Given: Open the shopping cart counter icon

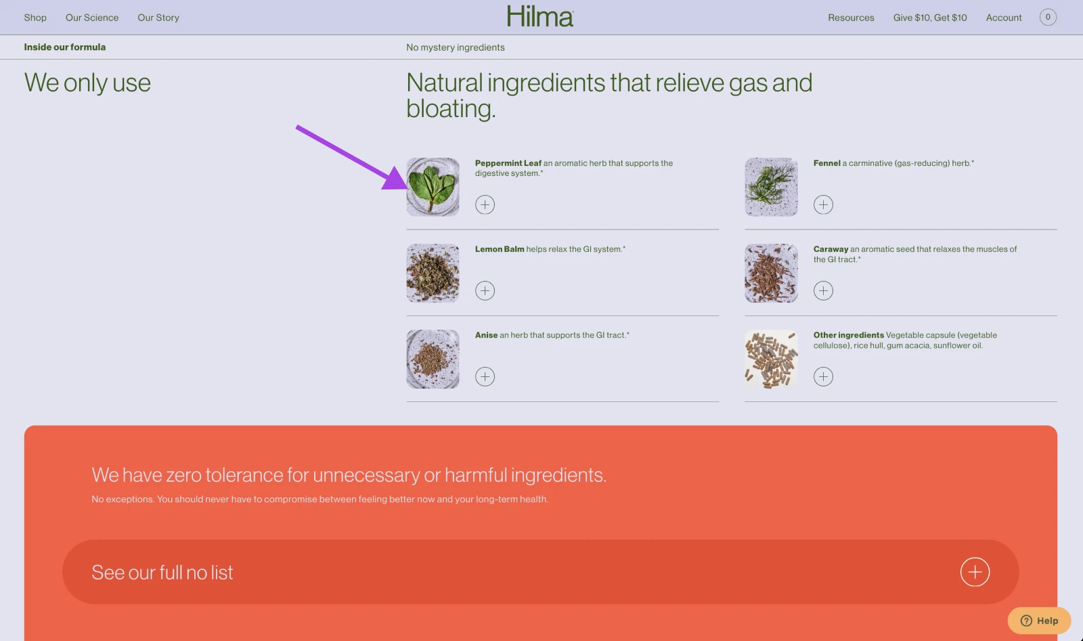Looking at the screenshot, I should (x=1047, y=18).
